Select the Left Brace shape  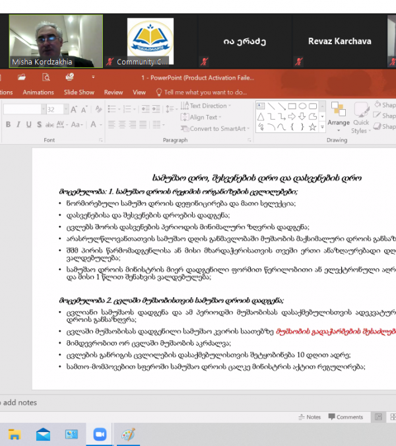[292, 127]
